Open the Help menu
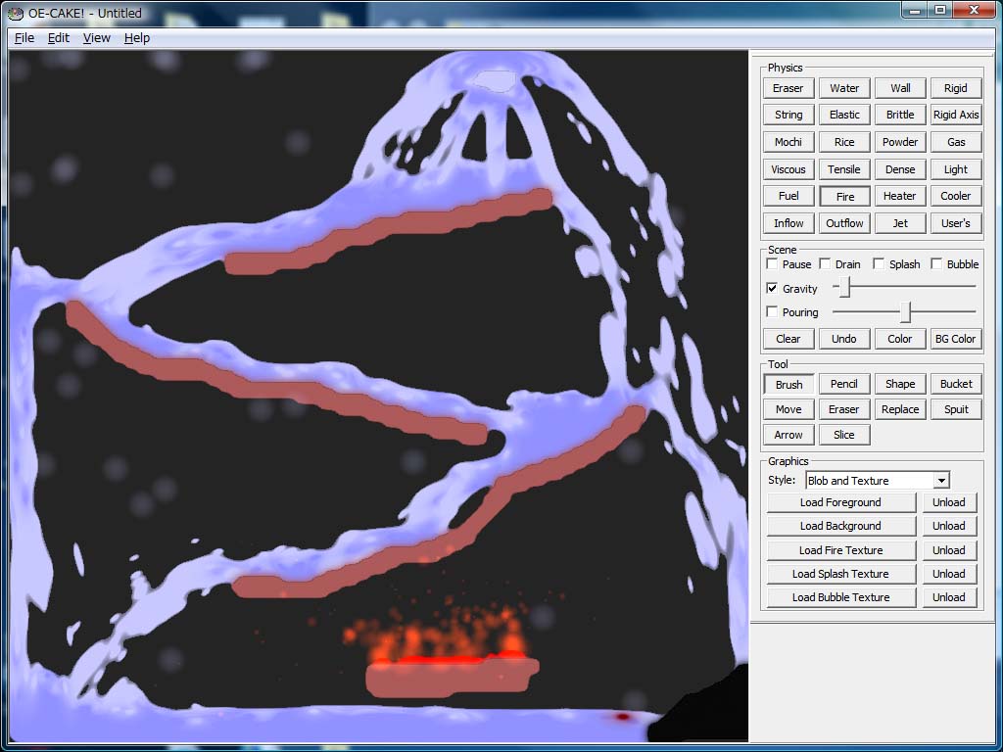Image resolution: width=1003 pixels, height=752 pixels. pyautogui.click(x=137, y=38)
